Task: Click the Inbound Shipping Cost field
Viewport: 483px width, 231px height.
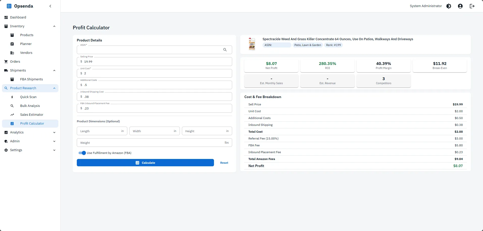Action: tap(154, 97)
